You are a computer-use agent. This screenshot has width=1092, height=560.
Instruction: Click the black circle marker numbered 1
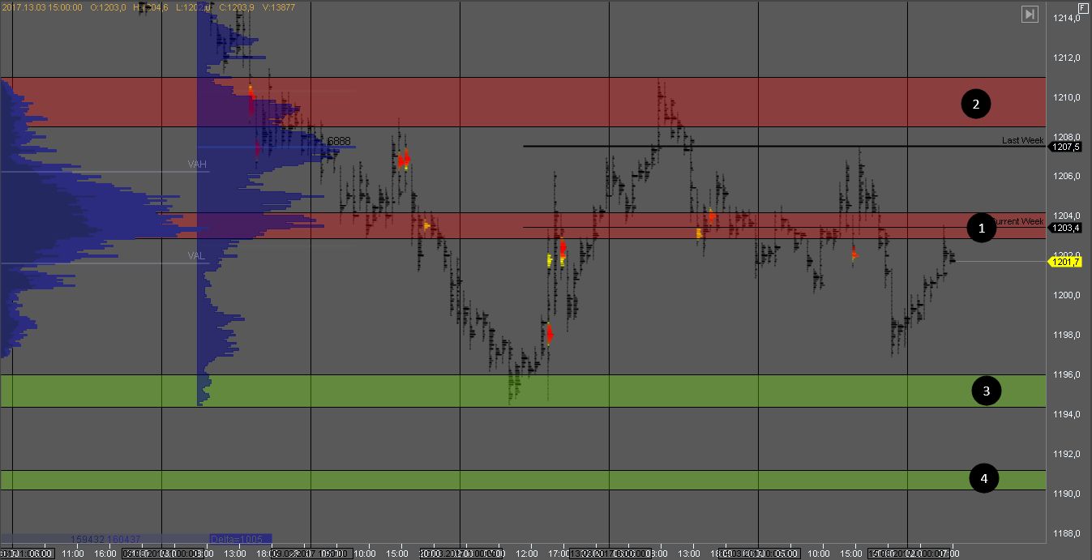pyautogui.click(x=982, y=229)
